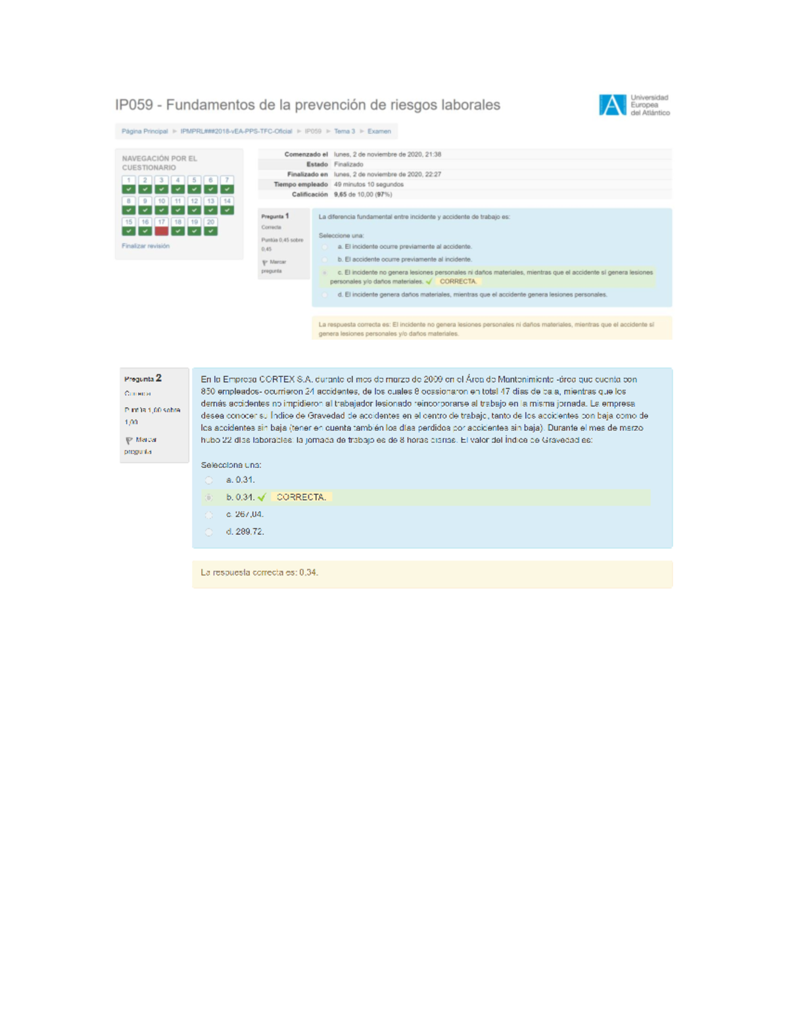Click the flag icon for Pregunta 2
The width and height of the screenshot is (789, 1021).
[x=129, y=440]
